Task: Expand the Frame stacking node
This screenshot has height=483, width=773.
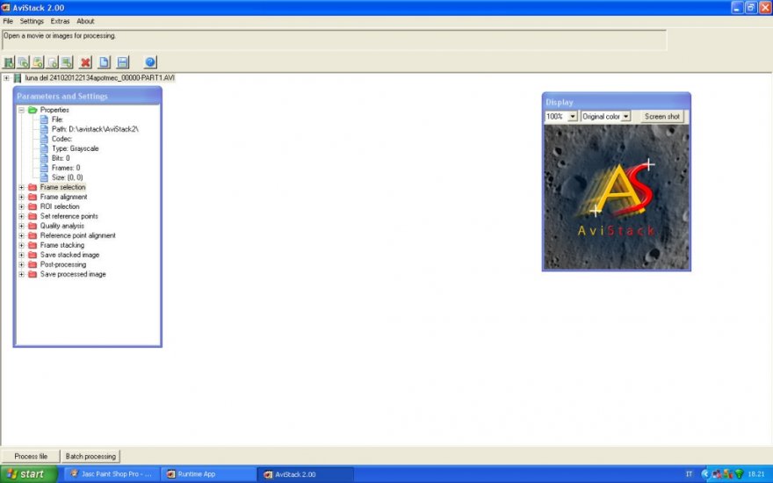Action: pos(22,245)
